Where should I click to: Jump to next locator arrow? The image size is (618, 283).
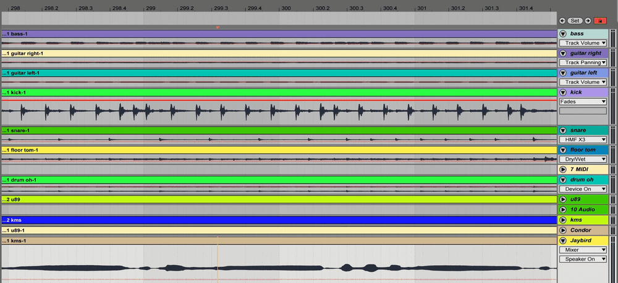(x=588, y=21)
